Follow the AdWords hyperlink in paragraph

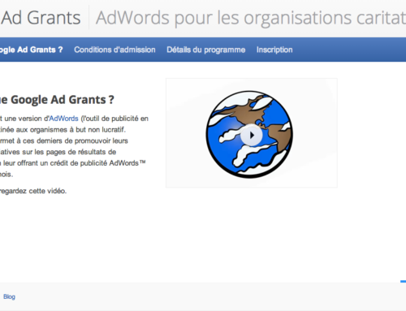[x=63, y=119]
